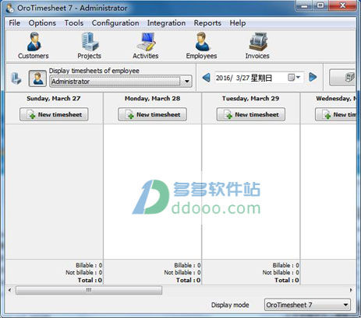Click the horizontal scrollbar thumb

point(89,290)
